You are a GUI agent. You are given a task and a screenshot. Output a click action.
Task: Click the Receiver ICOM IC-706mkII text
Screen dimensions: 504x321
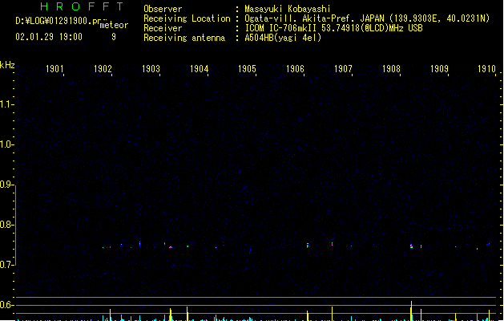coord(333,28)
